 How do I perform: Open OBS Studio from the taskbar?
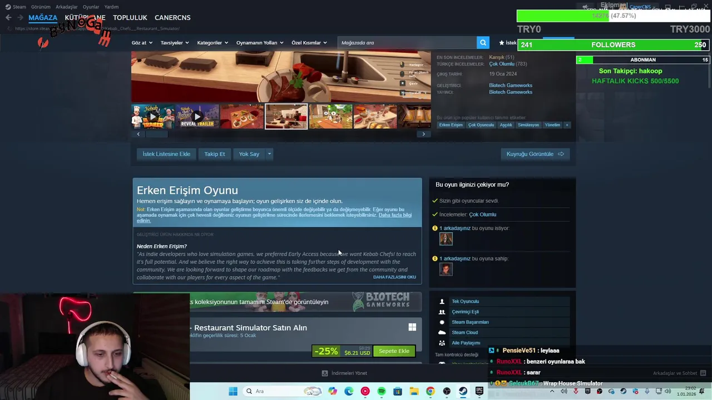tap(447, 391)
